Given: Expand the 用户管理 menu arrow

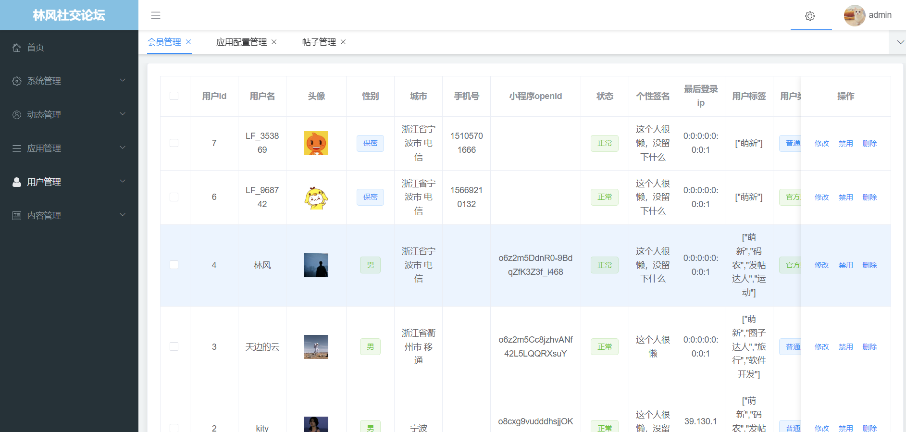Looking at the screenshot, I should (123, 181).
